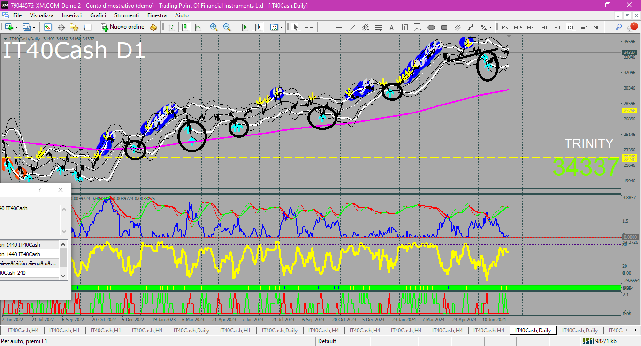The image size is (641, 346).
Task: Select the Fibonacci arc tool
Action: [418, 27]
